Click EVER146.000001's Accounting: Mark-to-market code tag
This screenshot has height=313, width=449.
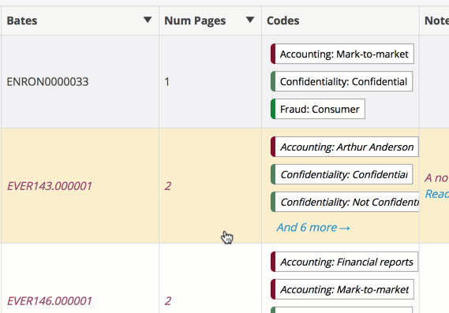coord(342,289)
